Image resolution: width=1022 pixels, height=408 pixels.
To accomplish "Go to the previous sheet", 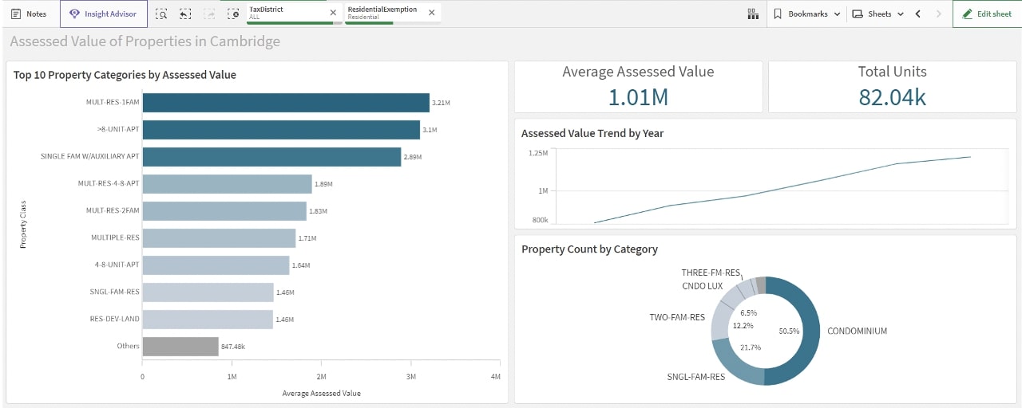I will [918, 14].
